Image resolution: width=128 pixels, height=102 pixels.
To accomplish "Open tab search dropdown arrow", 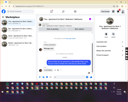I will 2,2.
